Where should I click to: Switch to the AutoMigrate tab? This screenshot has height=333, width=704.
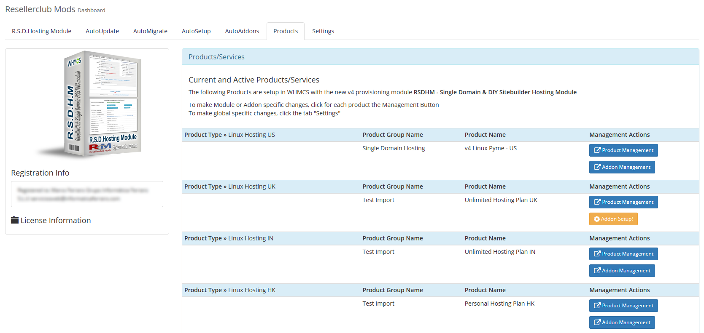point(150,31)
